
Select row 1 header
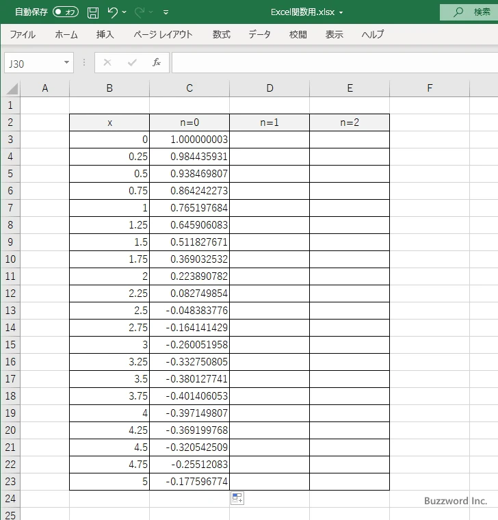pos(10,105)
